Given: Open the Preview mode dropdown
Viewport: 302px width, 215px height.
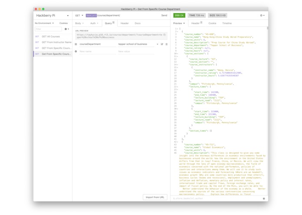Looking at the screenshot, I should coord(179,24).
